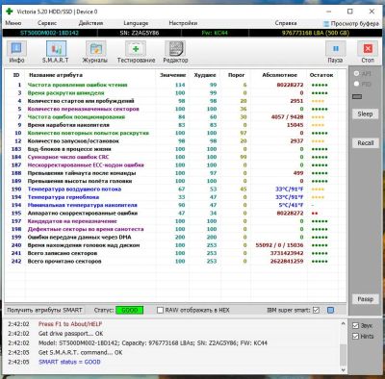Open the Справка menu
385x379 pixels.
click(286, 23)
